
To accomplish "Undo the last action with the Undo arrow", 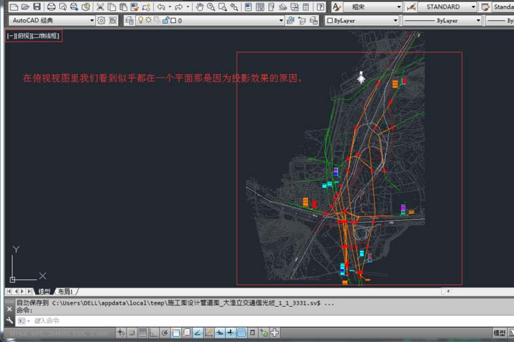I will (161, 7).
